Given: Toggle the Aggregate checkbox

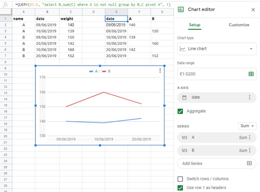Looking at the screenshot, I should 180,111.
